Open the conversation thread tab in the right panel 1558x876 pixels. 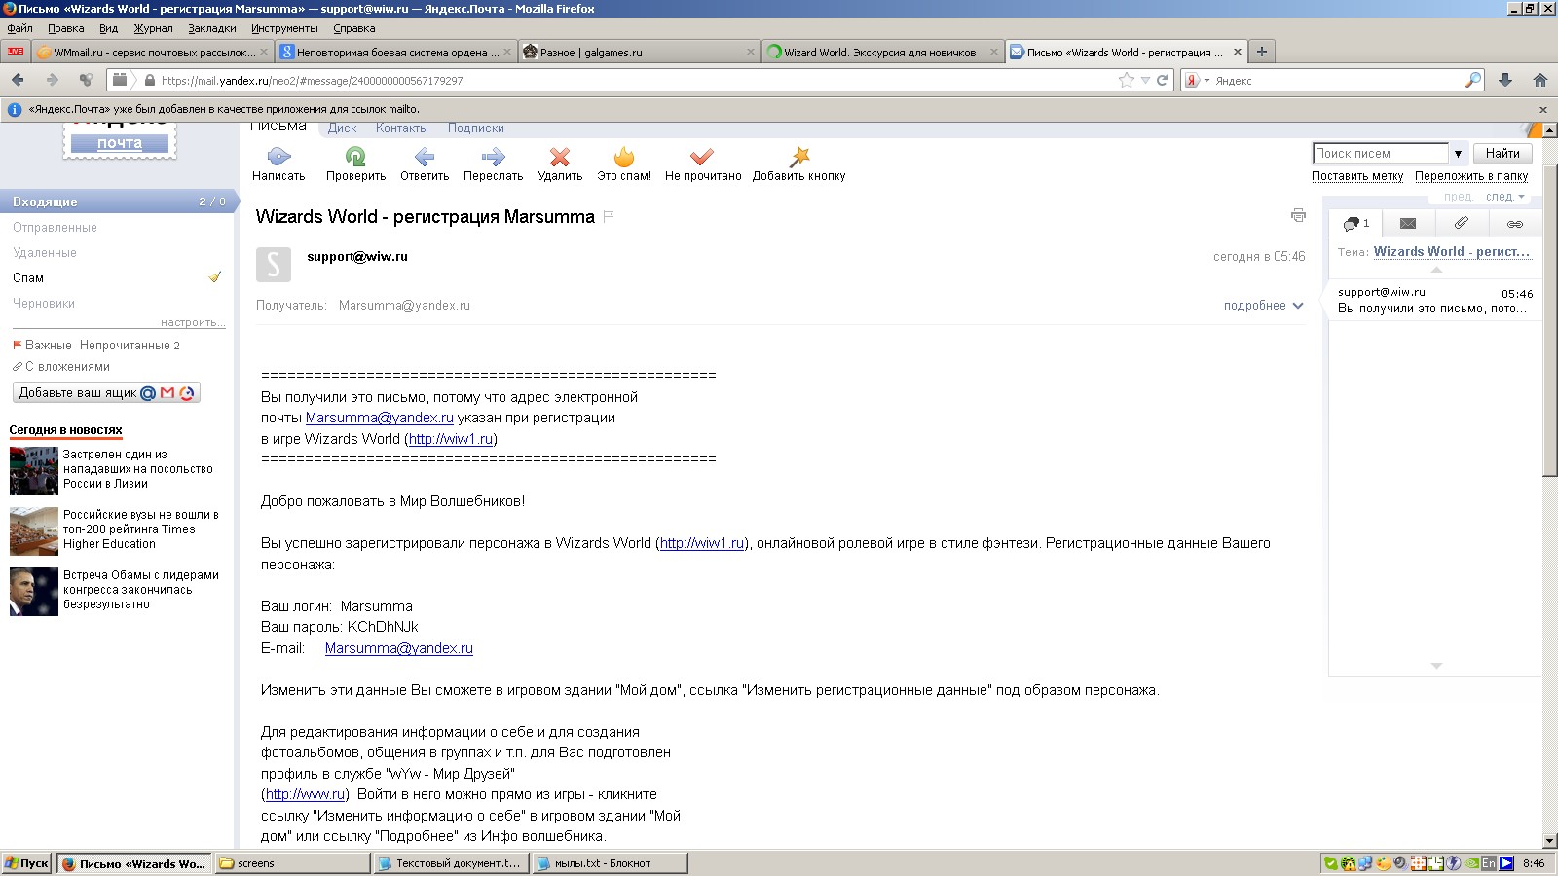1355,224
